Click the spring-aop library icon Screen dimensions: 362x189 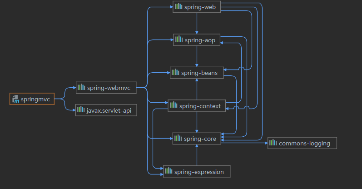coord(179,40)
